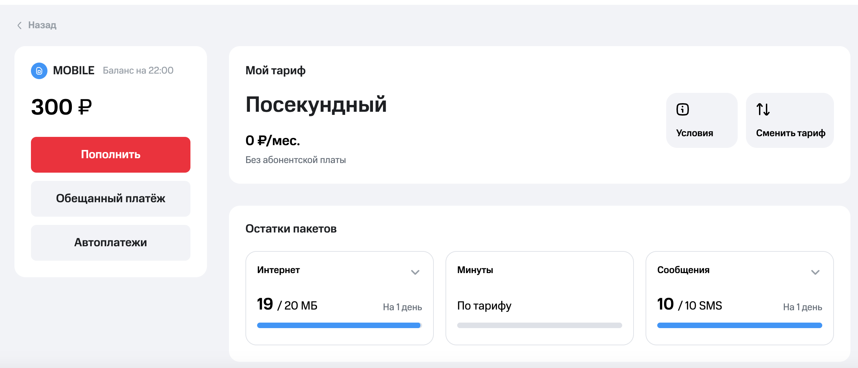Screen dimensions: 858x368
Task: Choose Сменить тариф
Action: click(x=790, y=120)
